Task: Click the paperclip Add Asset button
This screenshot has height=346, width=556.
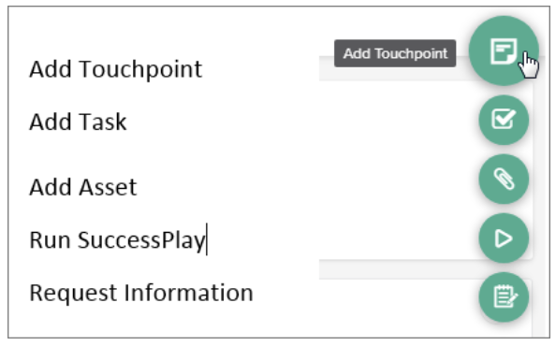Action: [504, 179]
